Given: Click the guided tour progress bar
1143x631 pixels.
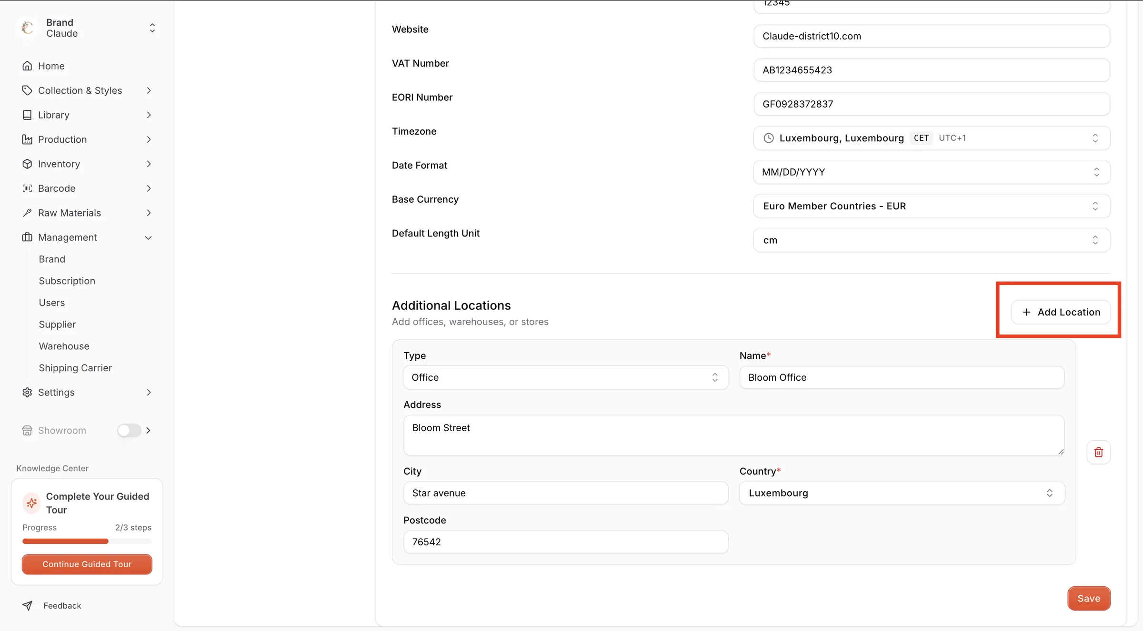Looking at the screenshot, I should tap(87, 541).
